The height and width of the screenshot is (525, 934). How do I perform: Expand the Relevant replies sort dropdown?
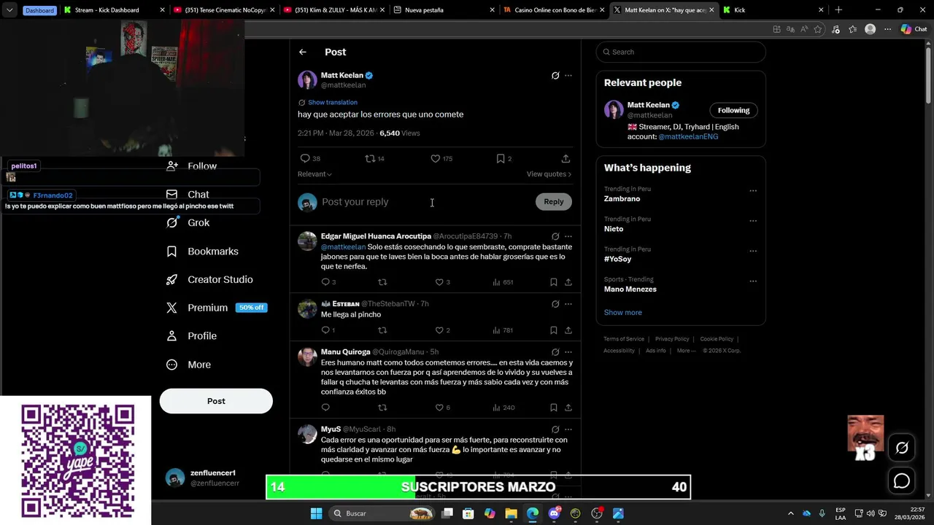pyautogui.click(x=314, y=174)
